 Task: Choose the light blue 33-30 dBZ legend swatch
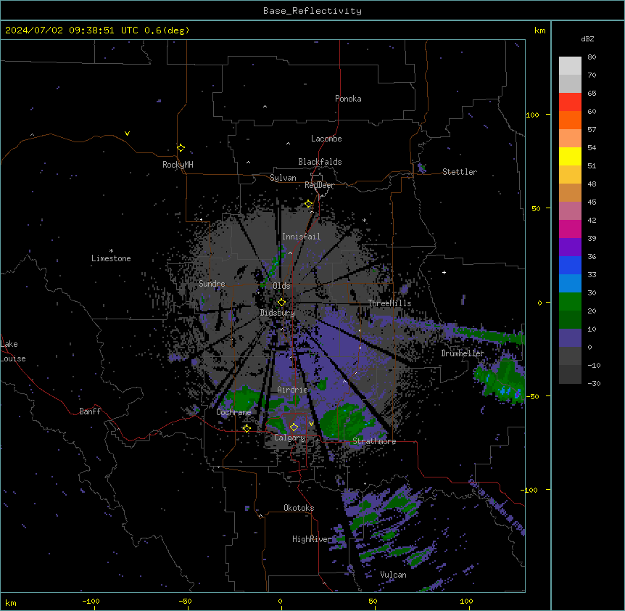point(570,283)
